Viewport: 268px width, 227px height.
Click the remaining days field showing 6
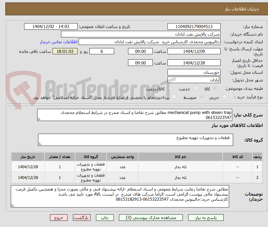pos(102,51)
